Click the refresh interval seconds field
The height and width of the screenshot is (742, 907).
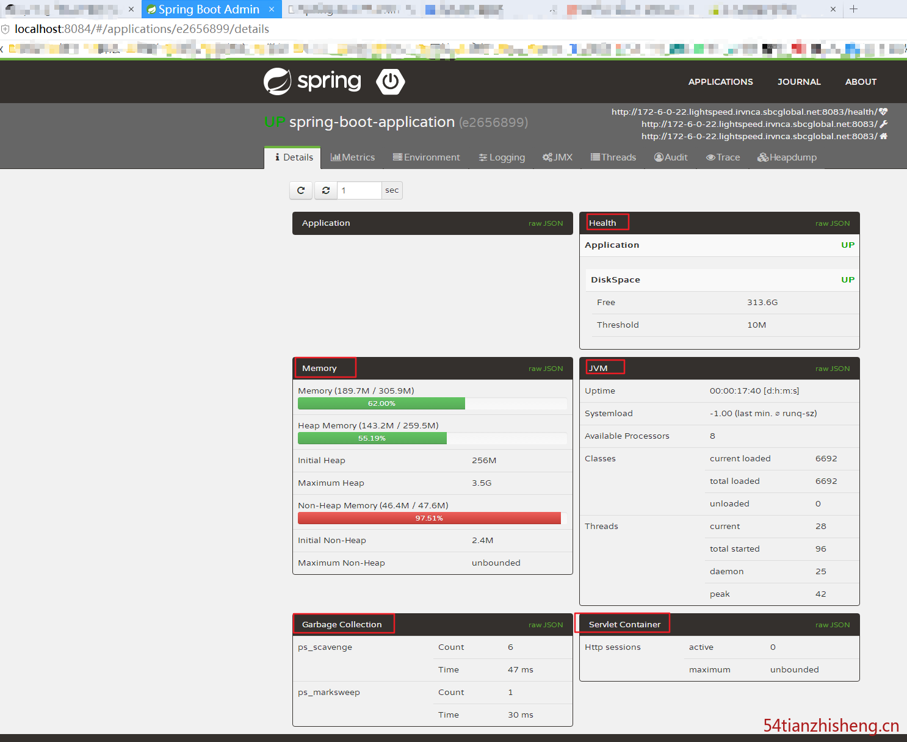point(359,190)
